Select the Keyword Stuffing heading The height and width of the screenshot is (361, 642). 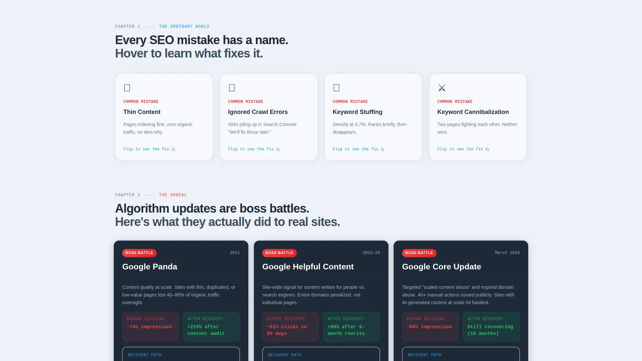coord(357,112)
